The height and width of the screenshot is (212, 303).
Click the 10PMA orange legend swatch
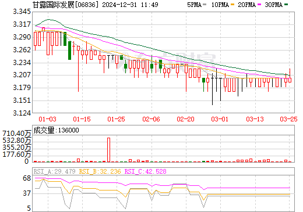click(232, 5)
